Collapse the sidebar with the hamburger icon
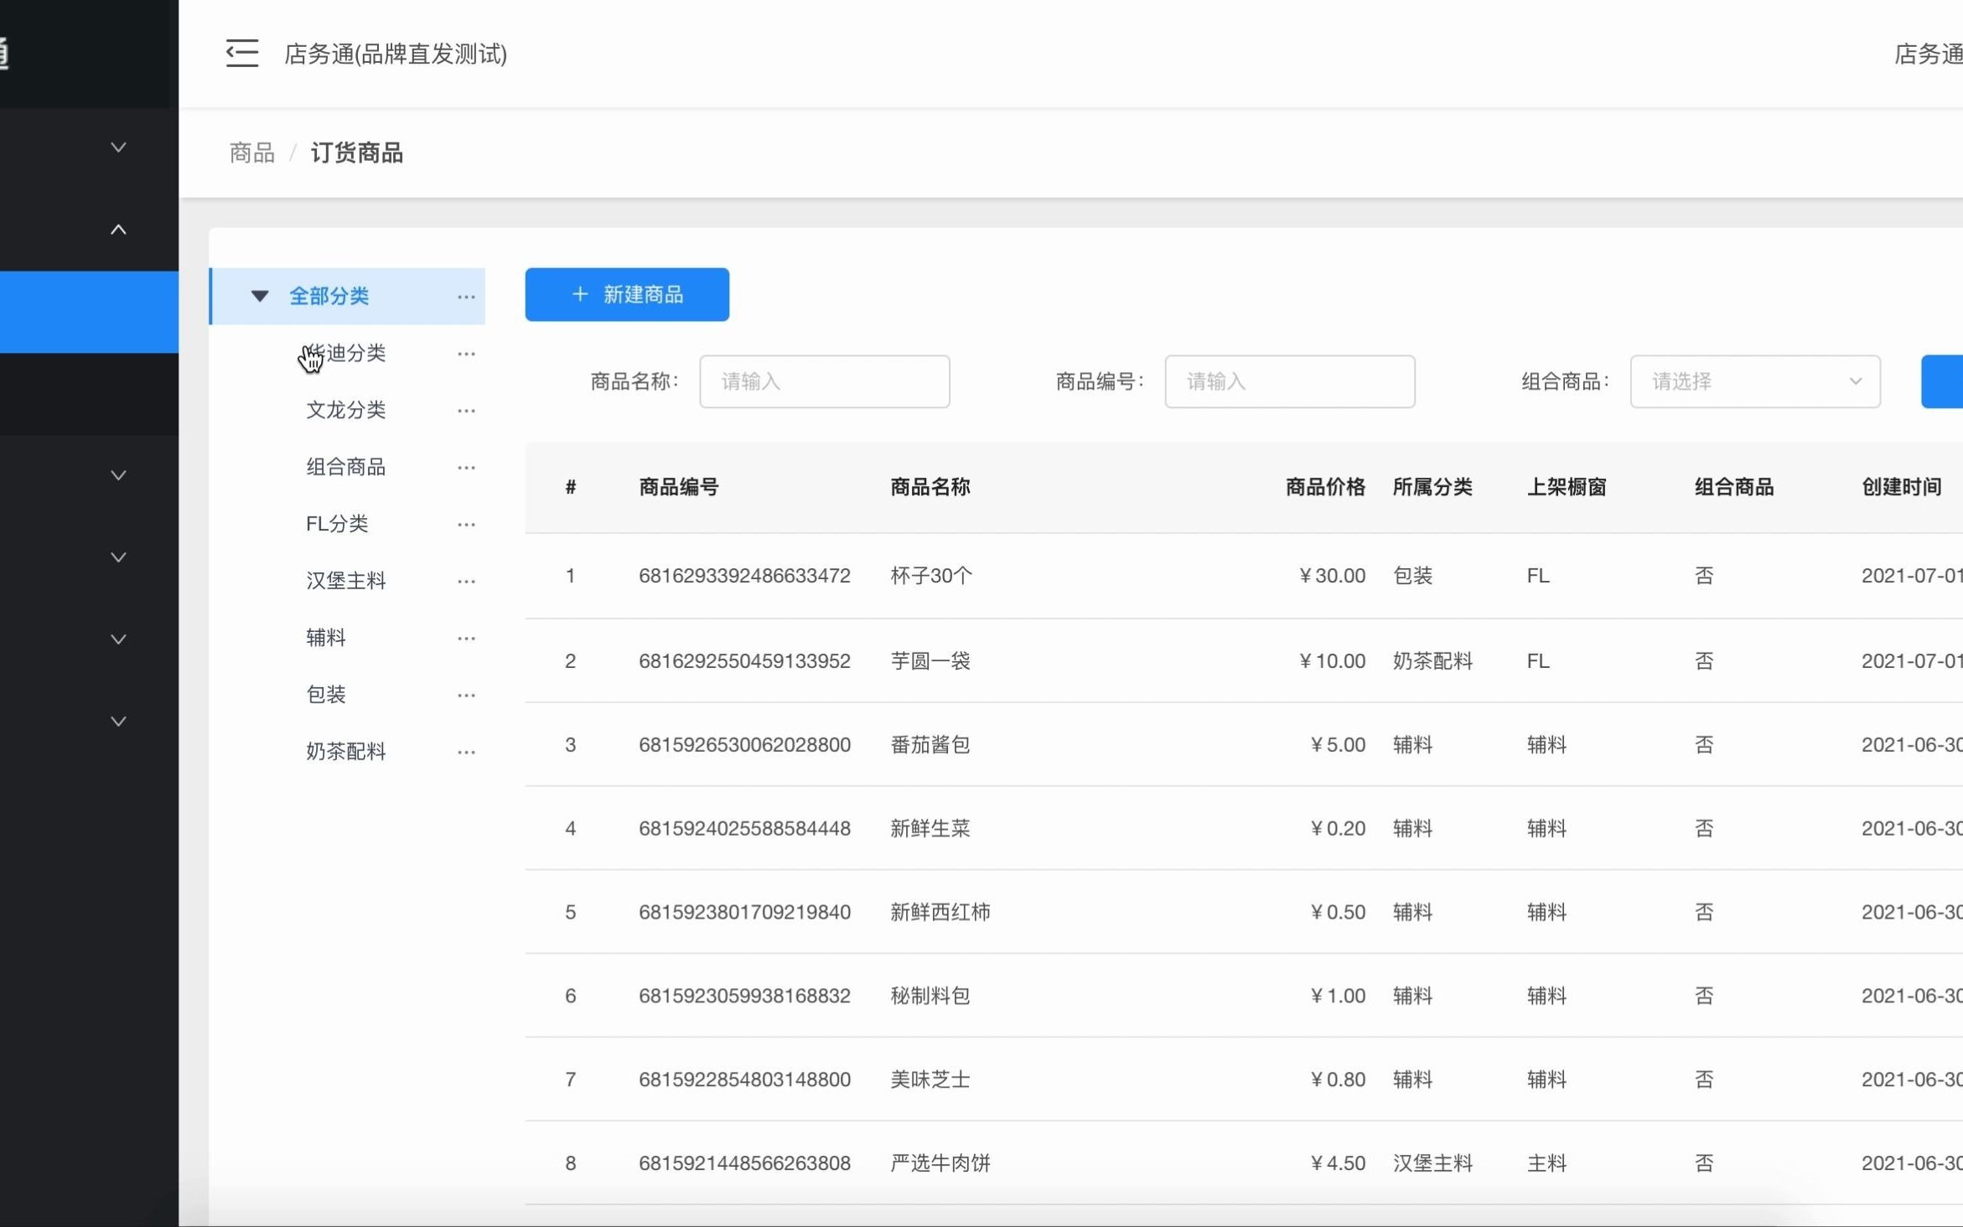Image resolution: width=1963 pixels, height=1227 pixels. click(x=242, y=54)
